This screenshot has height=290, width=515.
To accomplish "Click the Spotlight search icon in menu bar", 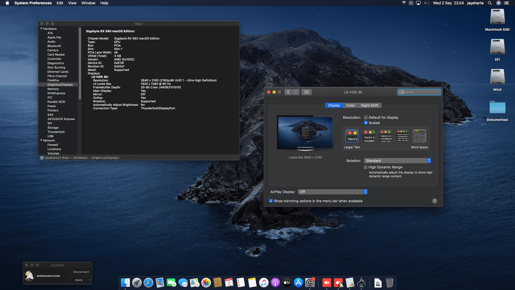I will (490, 3).
